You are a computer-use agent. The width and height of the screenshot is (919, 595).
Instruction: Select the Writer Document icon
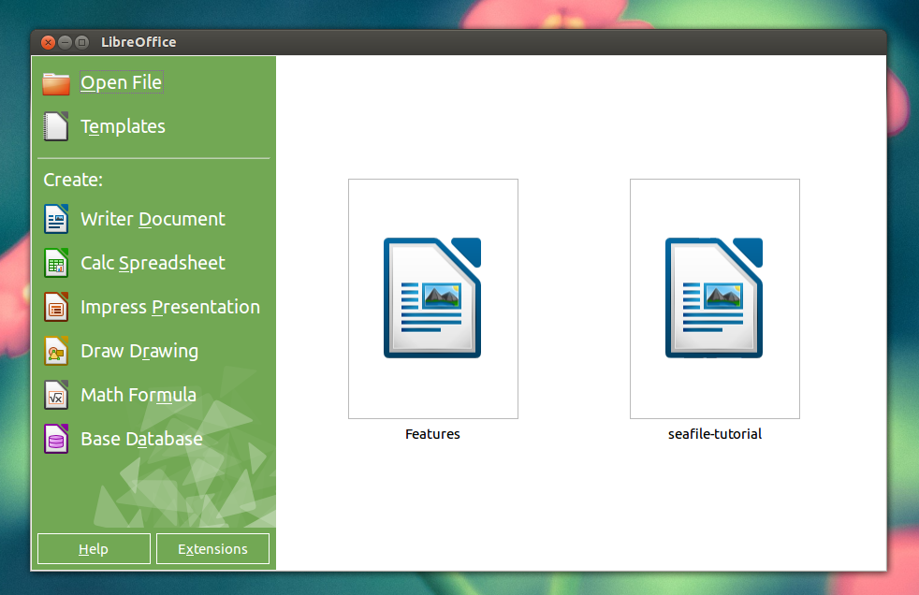tap(57, 219)
